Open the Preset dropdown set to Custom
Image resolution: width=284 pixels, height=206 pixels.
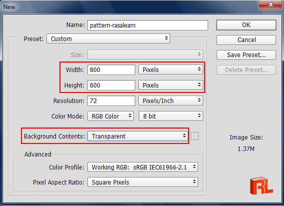[x=108, y=38]
